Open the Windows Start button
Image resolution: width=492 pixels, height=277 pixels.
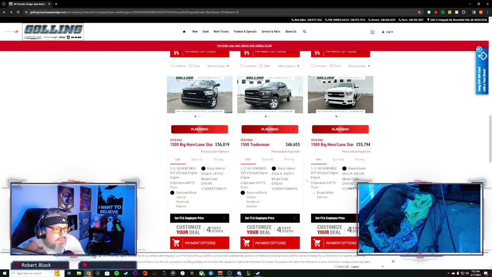[x=4, y=273]
